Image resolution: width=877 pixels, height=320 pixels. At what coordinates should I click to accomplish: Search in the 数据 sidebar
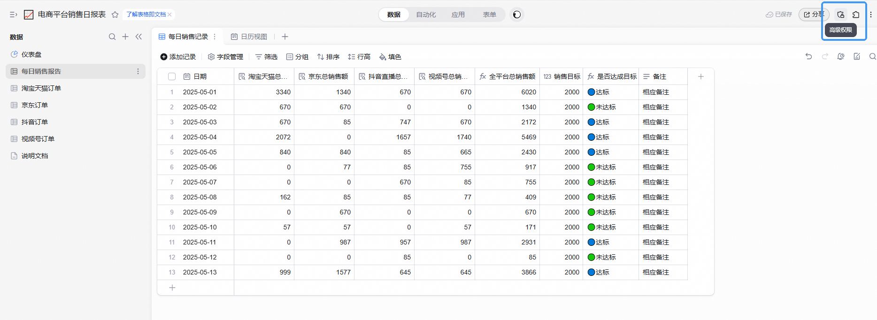point(112,37)
